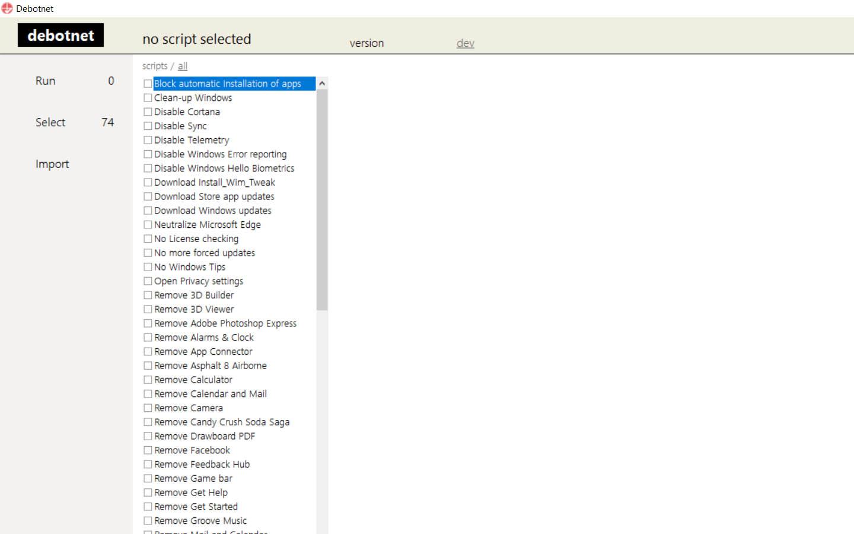The image size is (854, 534).
Task: Tick the Clean-up Windows checkbox
Action: pos(148,98)
